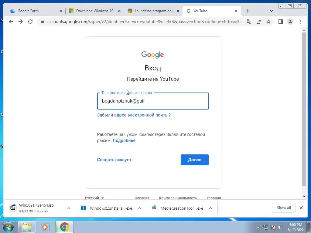This screenshot has height=233, width=311.
Task: Expand options for Win1021H2en64.iso download
Action: coord(69,208)
